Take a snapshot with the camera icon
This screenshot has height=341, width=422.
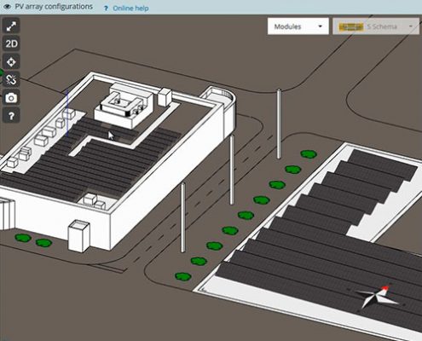pos(11,98)
